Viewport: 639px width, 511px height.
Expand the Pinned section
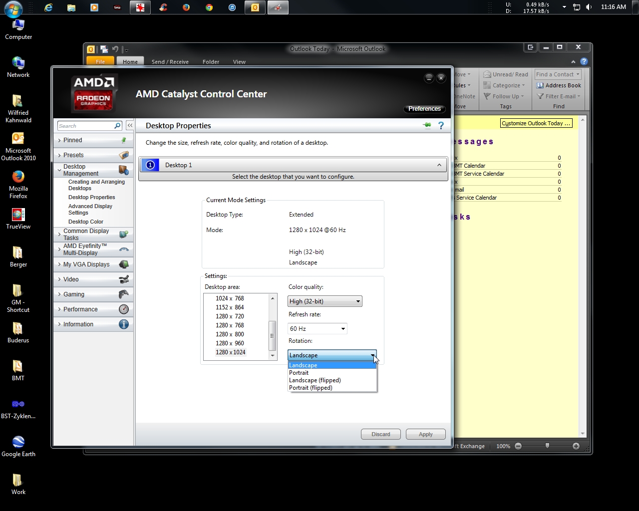coord(93,140)
